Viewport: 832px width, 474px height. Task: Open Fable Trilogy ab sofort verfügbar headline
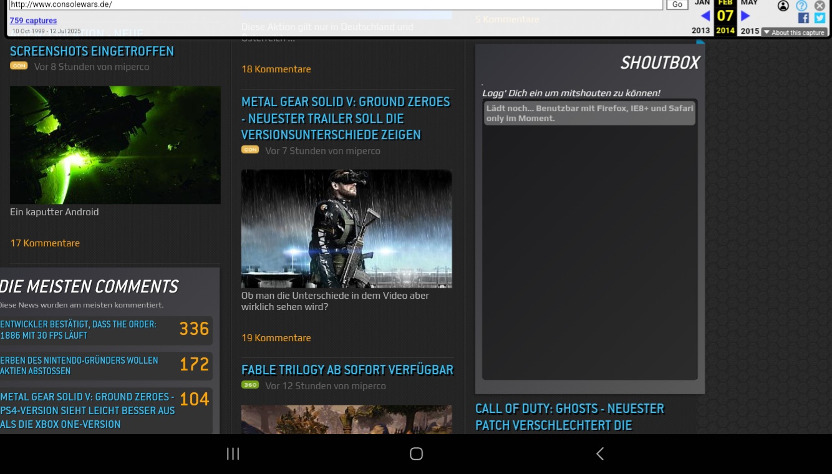tap(347, 370)
